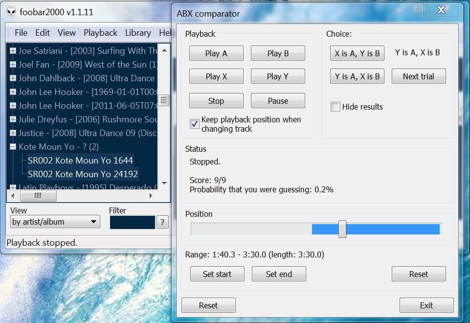Click the Play B button

click(278, 53)
